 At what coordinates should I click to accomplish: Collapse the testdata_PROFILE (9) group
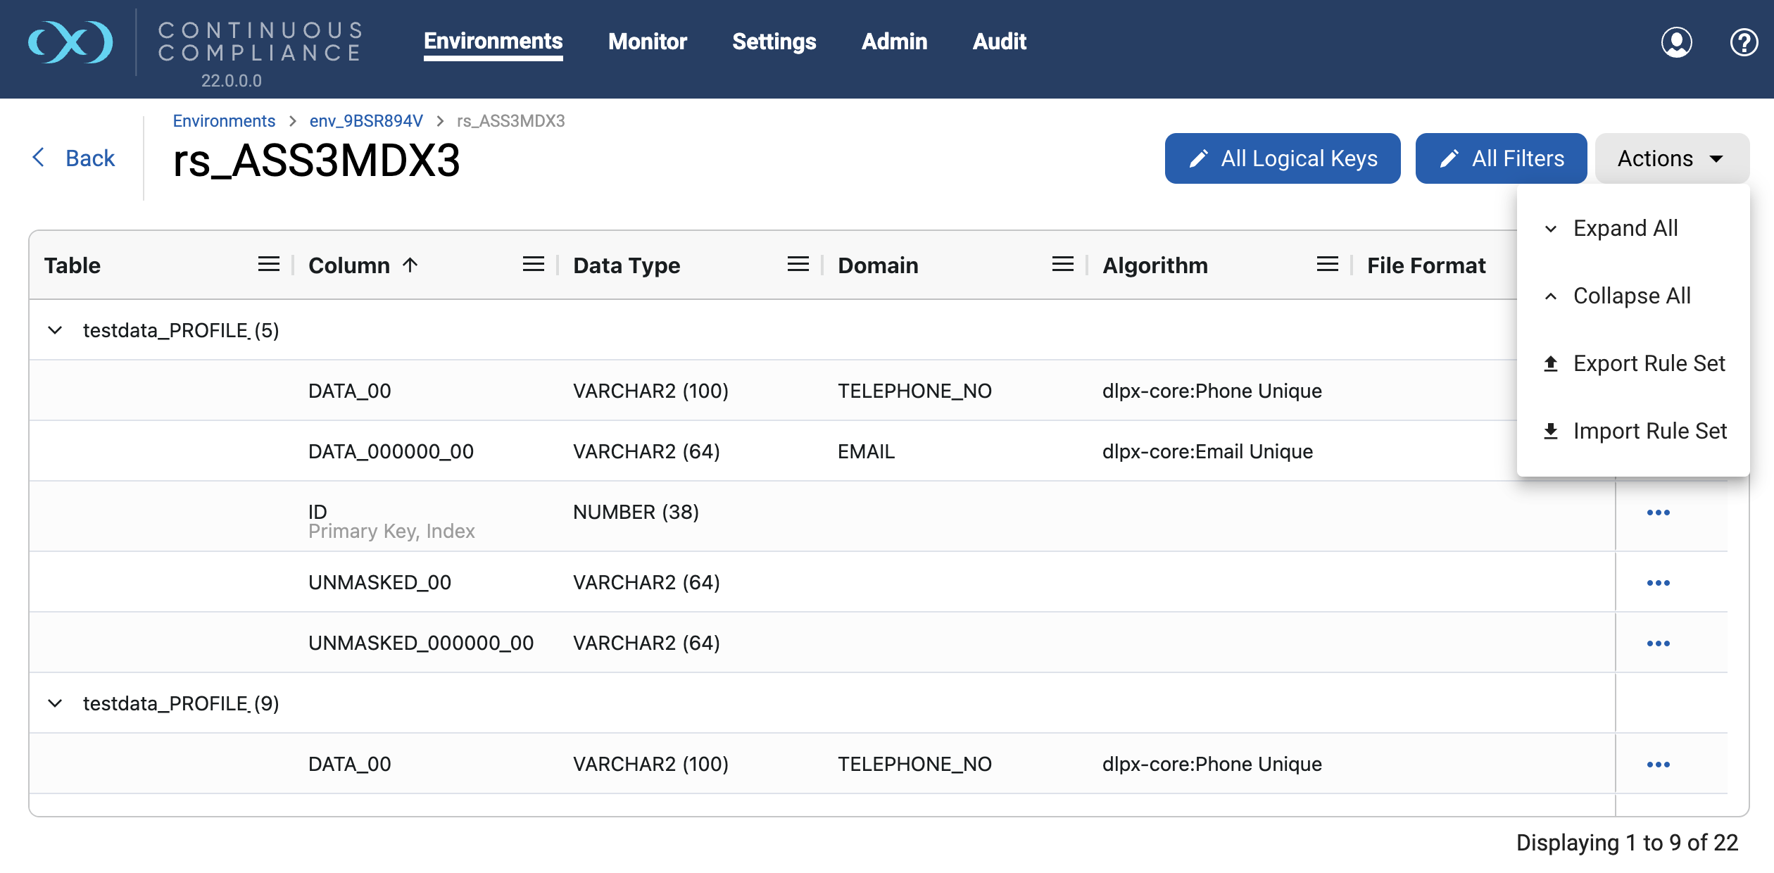(x=55, y=703)
